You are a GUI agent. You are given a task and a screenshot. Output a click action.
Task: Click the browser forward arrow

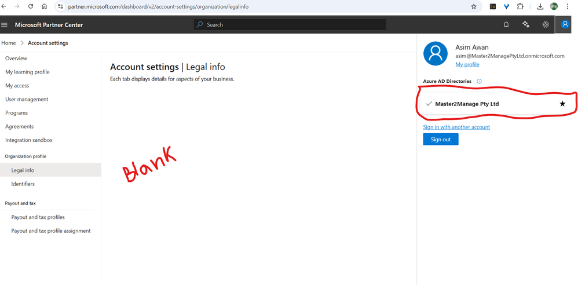click(x=17, y=6)
